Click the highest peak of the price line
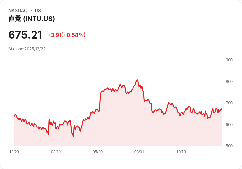The width and height of the screenshot is (242, 169). (137, 80)
